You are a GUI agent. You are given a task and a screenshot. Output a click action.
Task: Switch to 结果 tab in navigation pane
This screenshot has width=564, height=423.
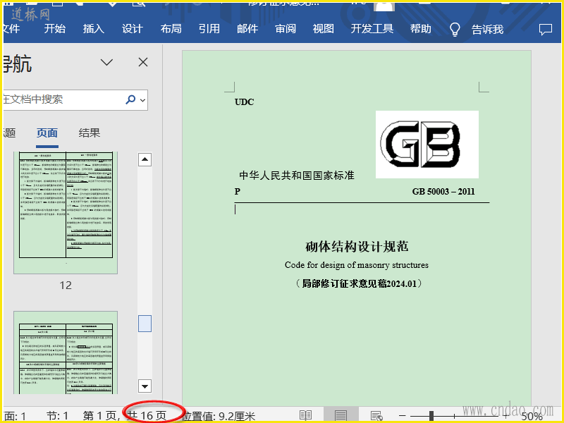coord(90,133)
